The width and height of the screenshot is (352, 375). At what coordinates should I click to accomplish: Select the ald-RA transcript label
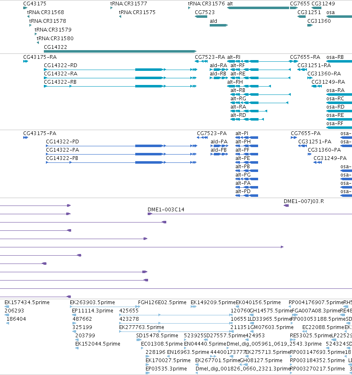pyautogui.click(x=218, y=65)
